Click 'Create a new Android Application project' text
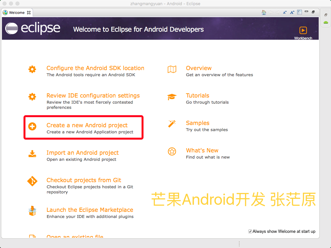Image resolution: width=331 pixels, height=248 pixels. [90, 132]
